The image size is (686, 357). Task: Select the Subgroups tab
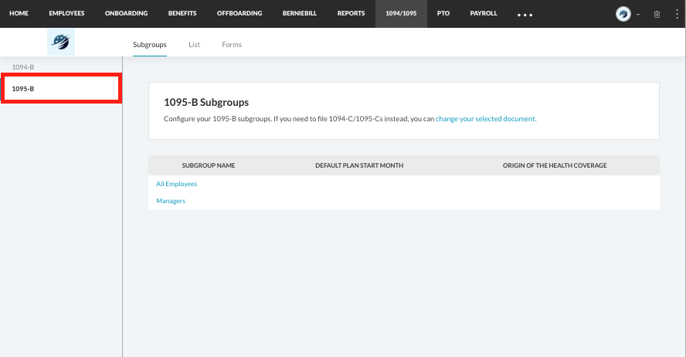pos(150,45)
